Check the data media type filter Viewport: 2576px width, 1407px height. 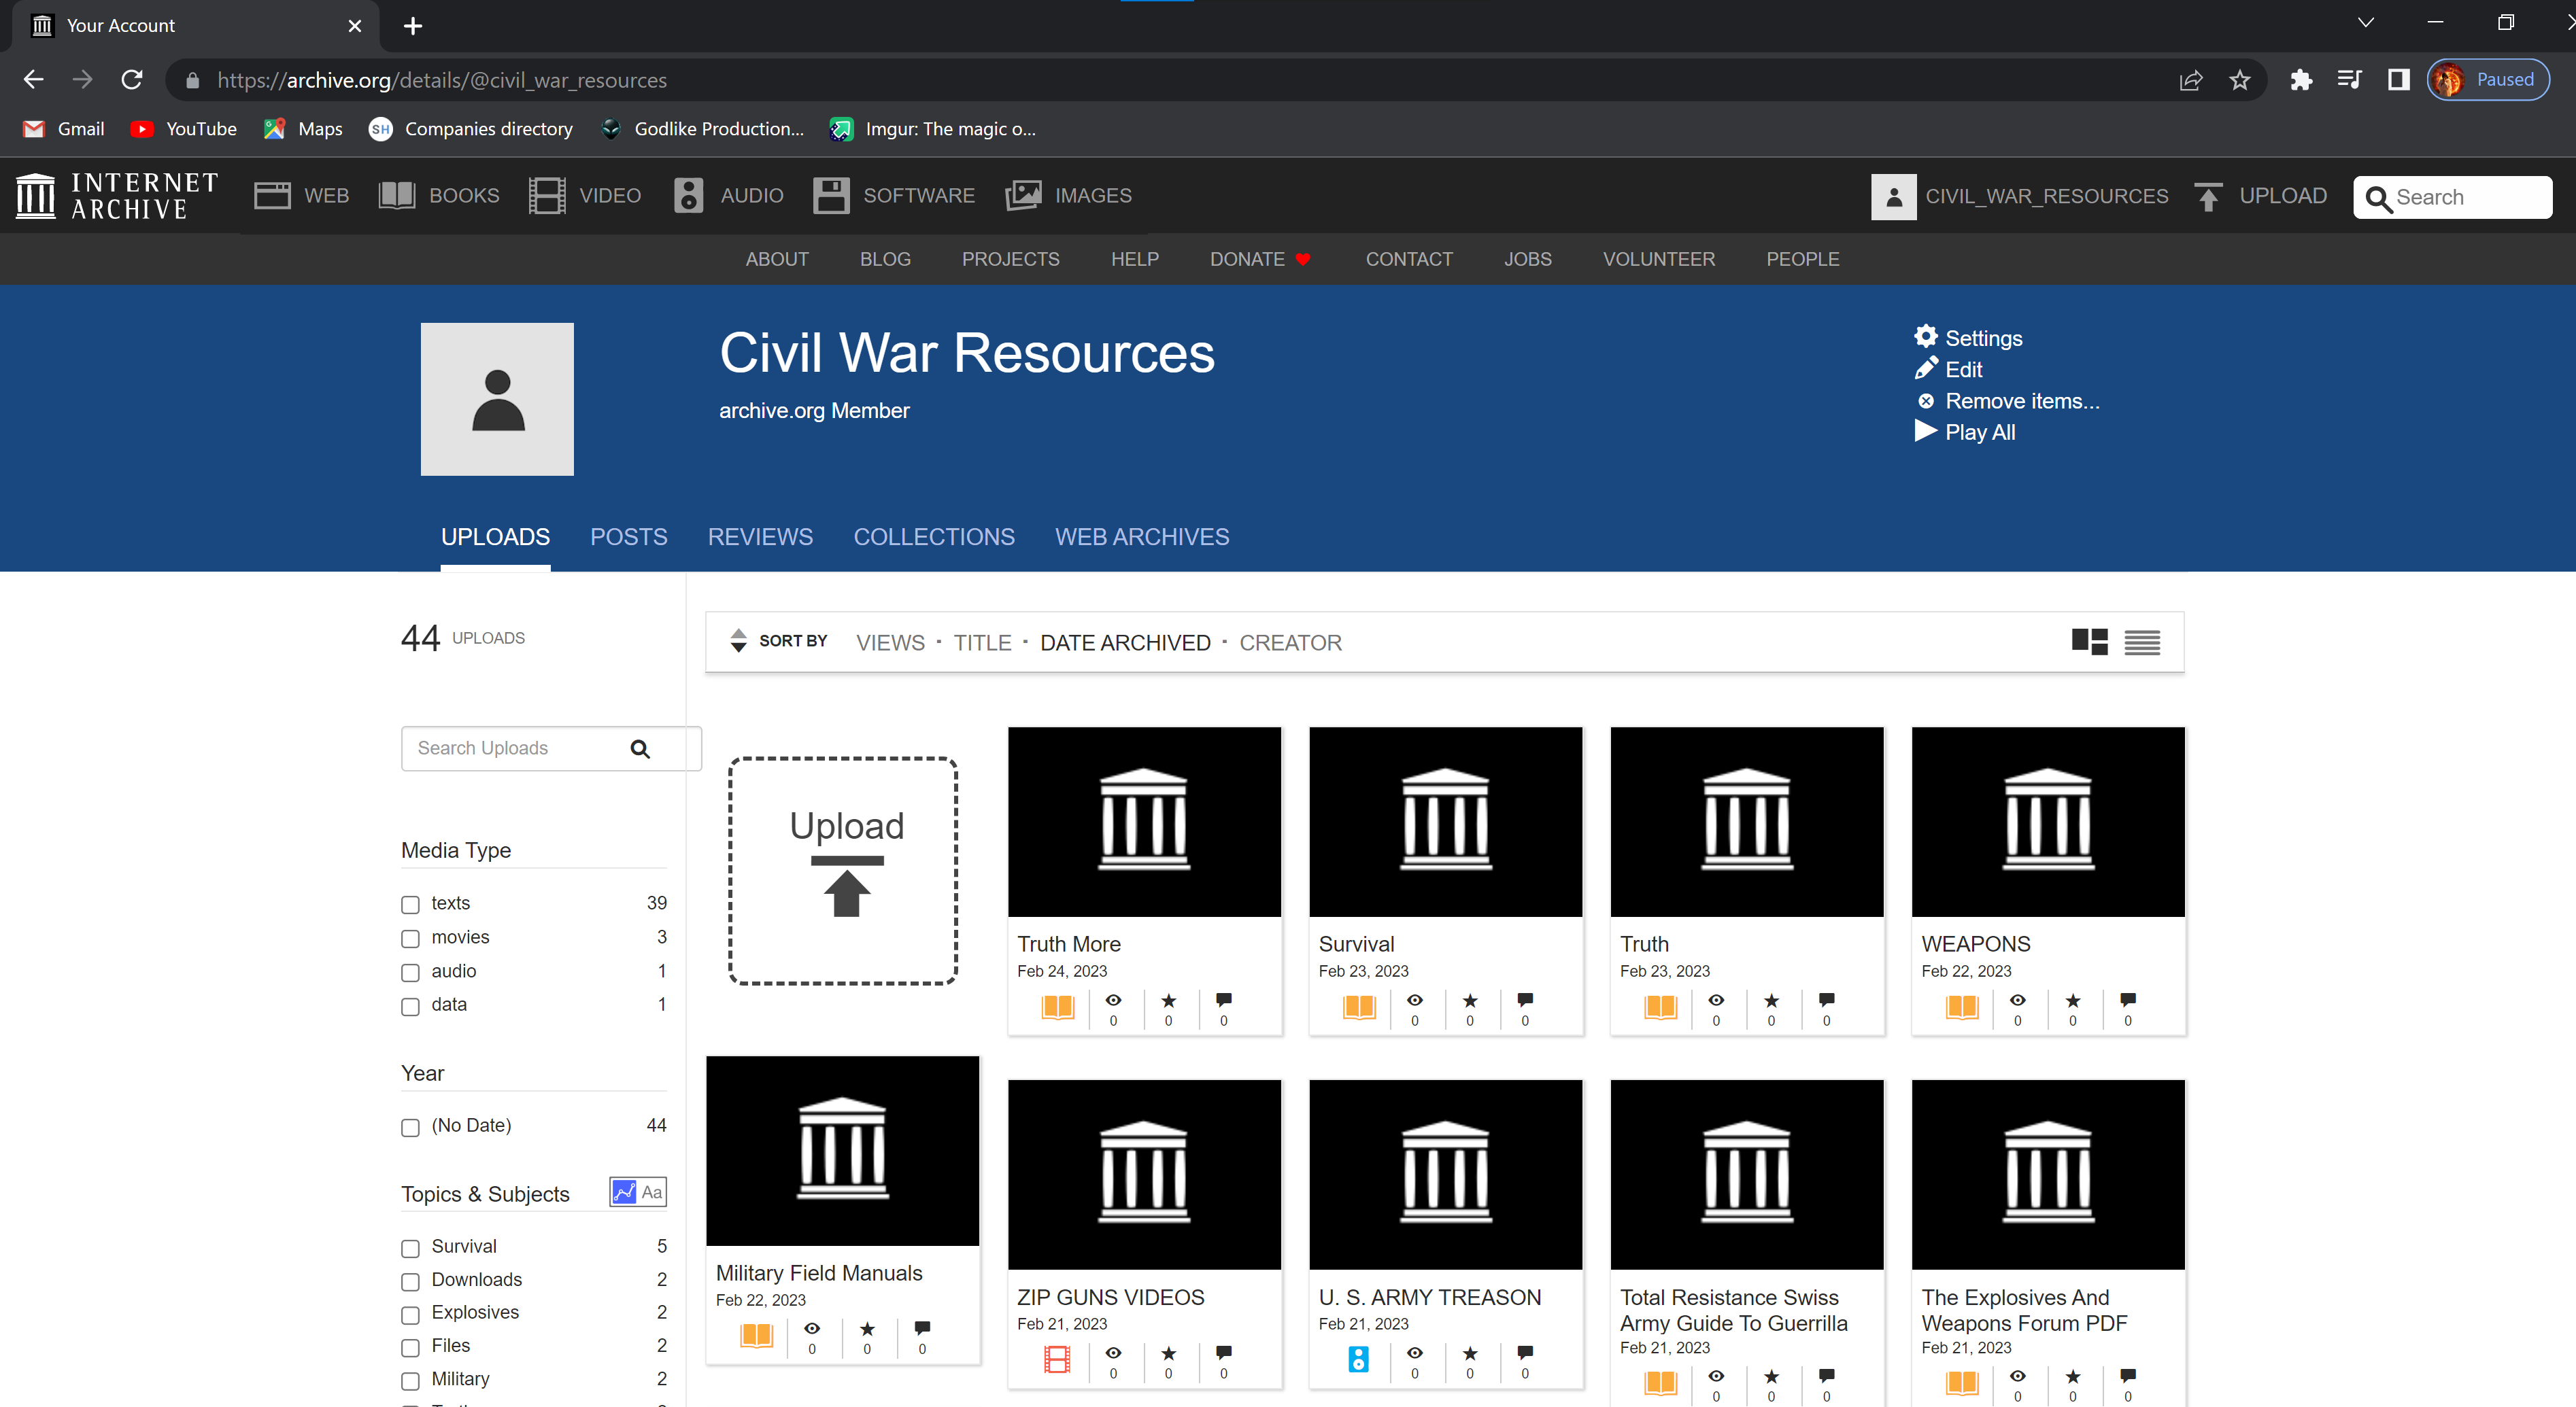(410, 1006)
